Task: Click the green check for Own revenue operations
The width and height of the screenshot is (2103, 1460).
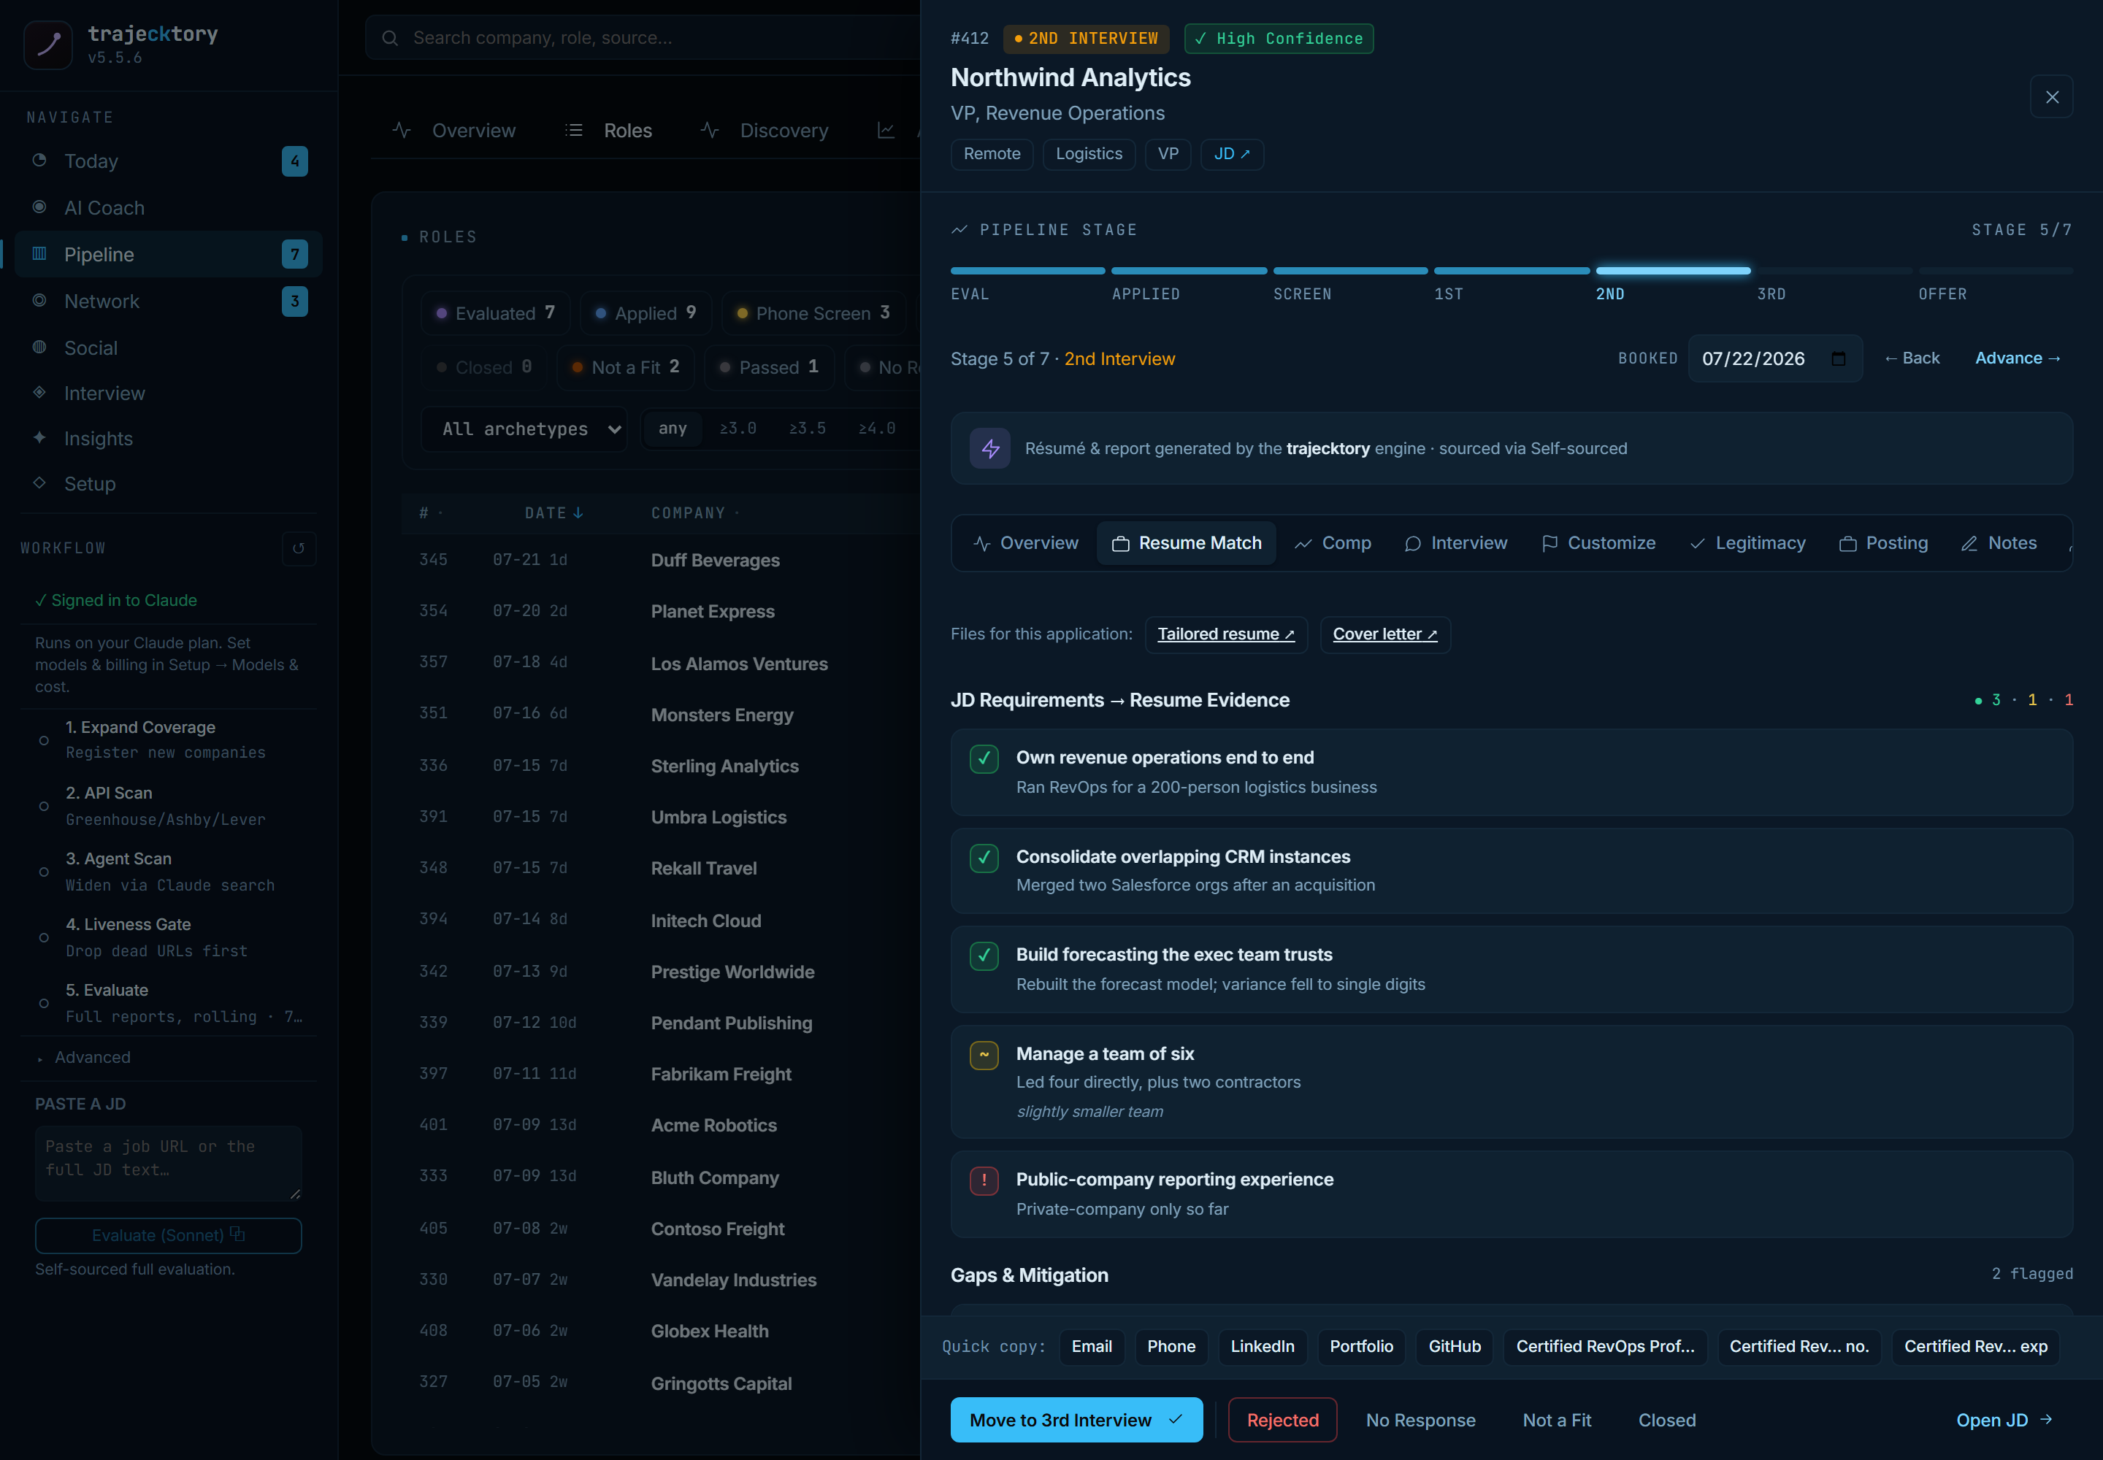Action: [984, 758]
